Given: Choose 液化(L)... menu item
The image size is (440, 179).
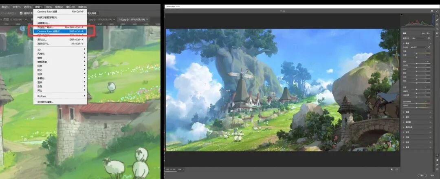Looking at the screenshot, I should point(60,39).
